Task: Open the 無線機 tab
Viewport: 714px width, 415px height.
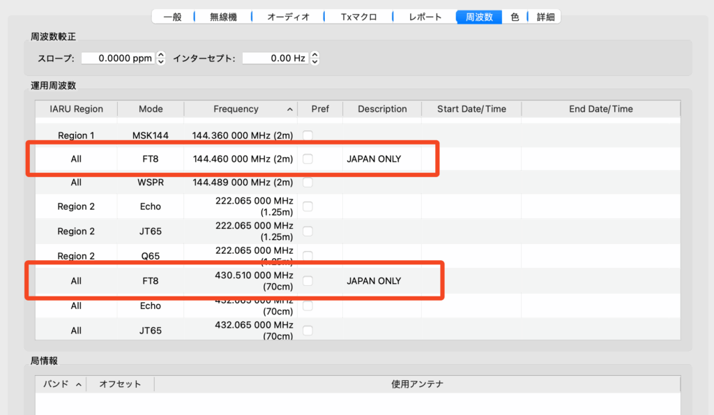Action: [223, 17]
